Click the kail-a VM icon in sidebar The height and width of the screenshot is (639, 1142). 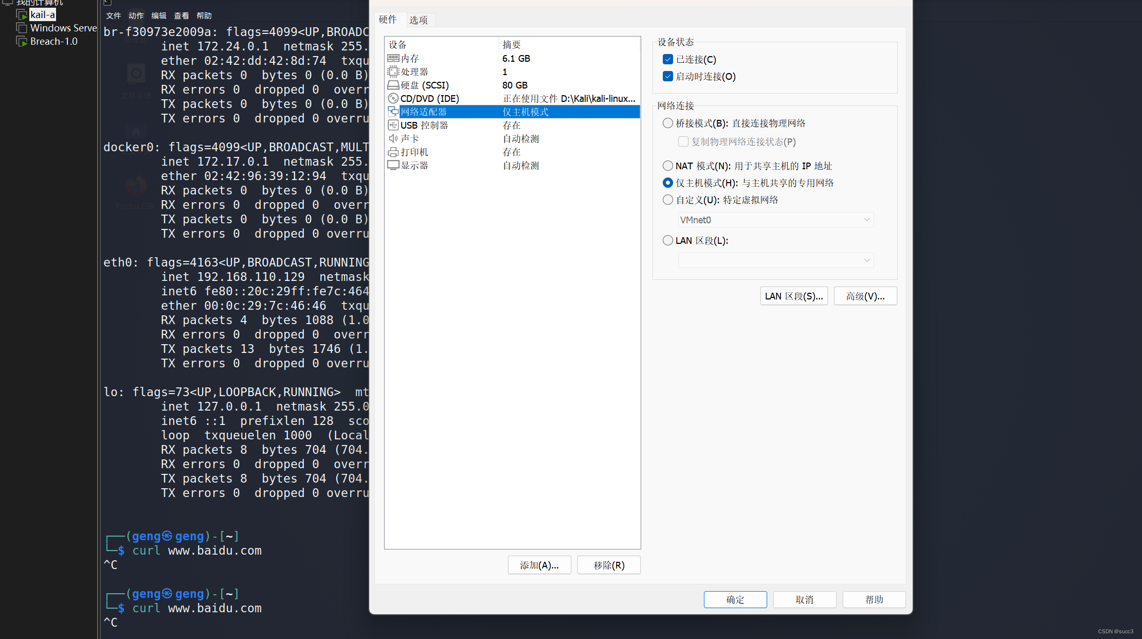pyautogui.click(x=22, y=15)
